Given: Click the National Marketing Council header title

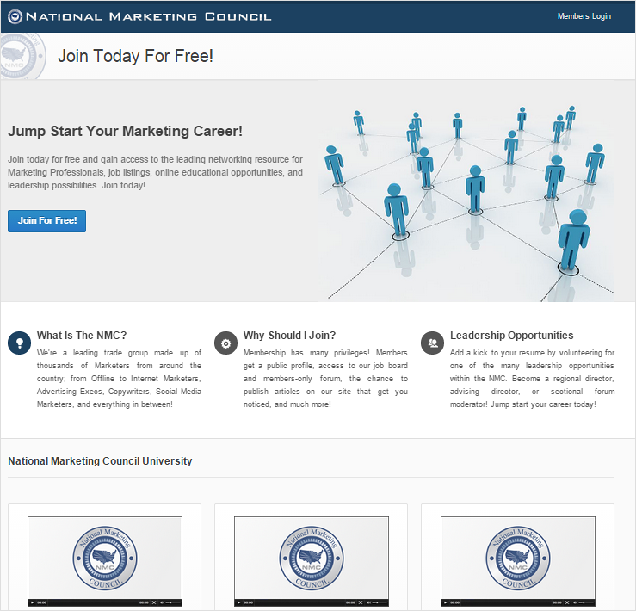Looking at the screenshot, I should coord(148,16).
